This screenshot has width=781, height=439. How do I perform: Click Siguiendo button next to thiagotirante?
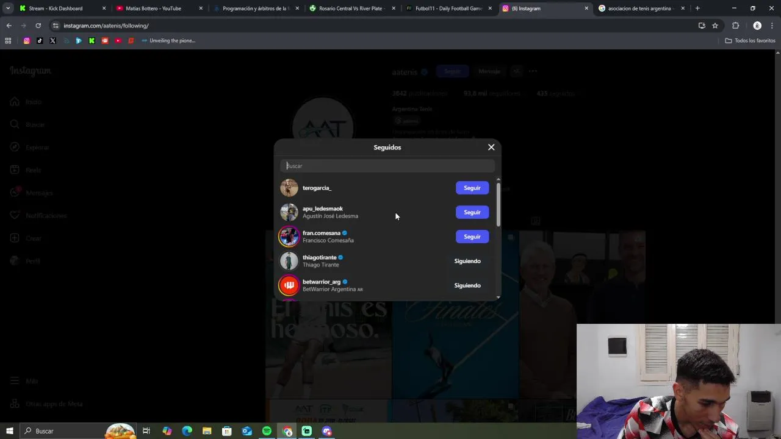click(467, 261)
